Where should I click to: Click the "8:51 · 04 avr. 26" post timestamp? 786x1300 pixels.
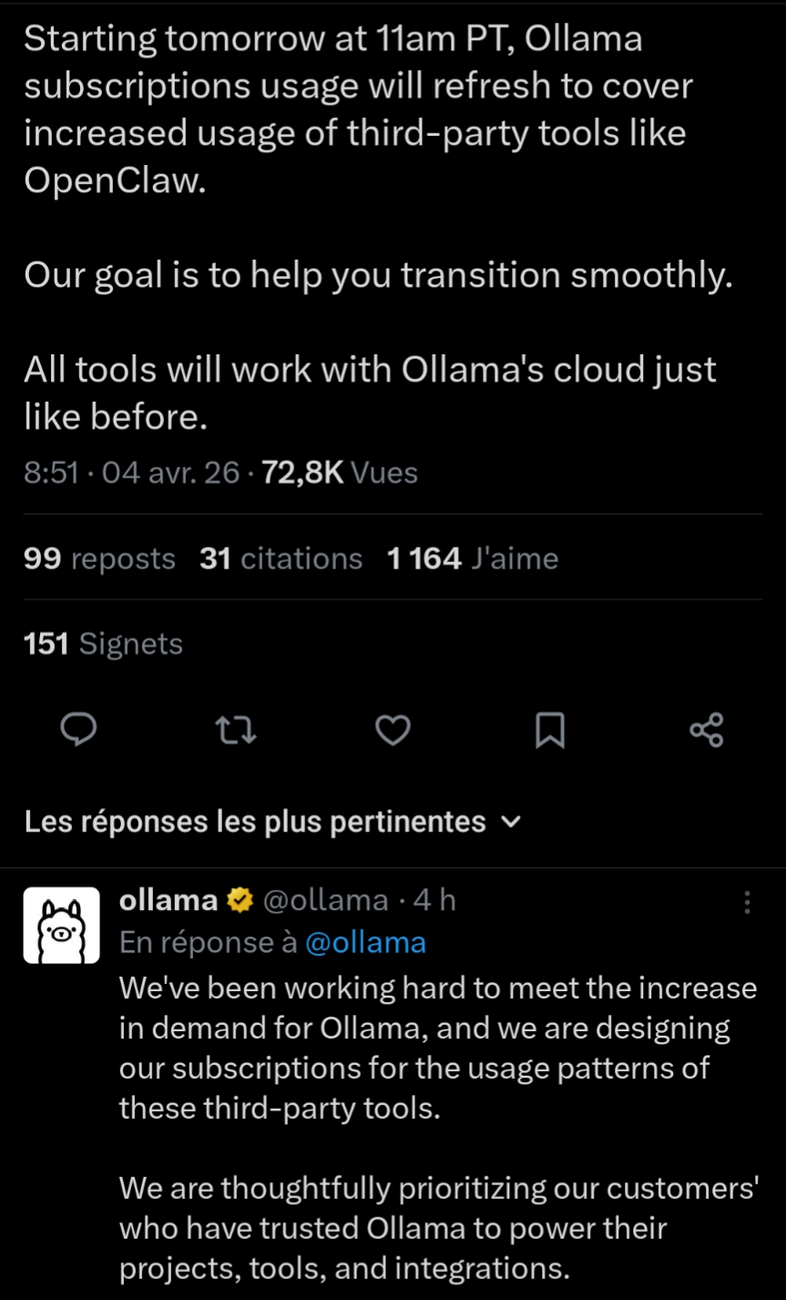click(x=132, y=473)
